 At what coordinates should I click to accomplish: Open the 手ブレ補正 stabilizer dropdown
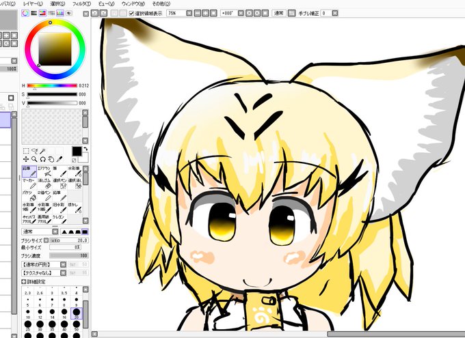(x=335, y=14)
